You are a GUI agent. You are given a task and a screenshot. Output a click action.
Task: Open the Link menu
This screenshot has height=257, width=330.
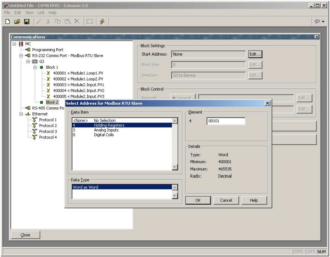[x=41, y=13]
